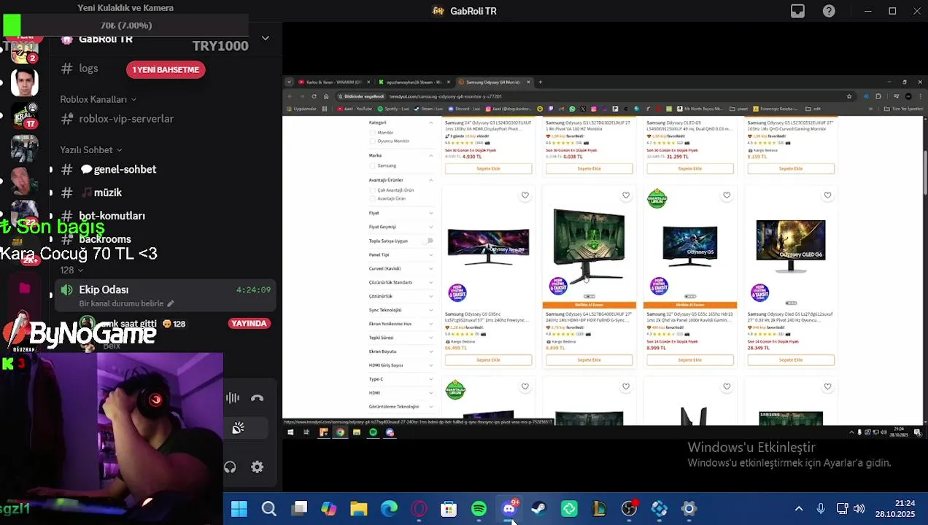This screenshot has width=928, height=525.
Task: Expand the Sync Teknolojisi filter
Action: (401, 310)
